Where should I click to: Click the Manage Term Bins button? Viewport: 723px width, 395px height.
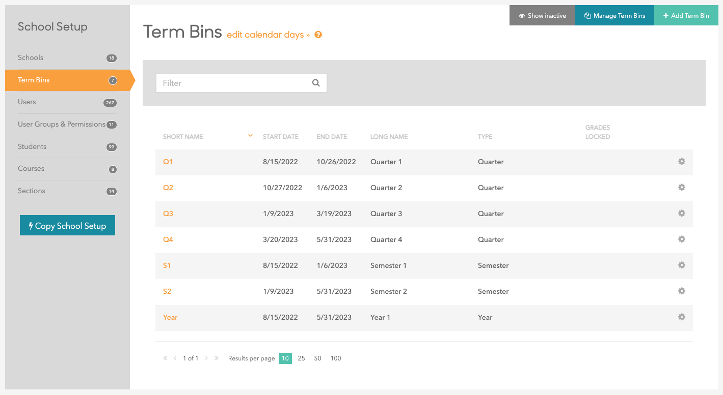[x=614, y=15]
